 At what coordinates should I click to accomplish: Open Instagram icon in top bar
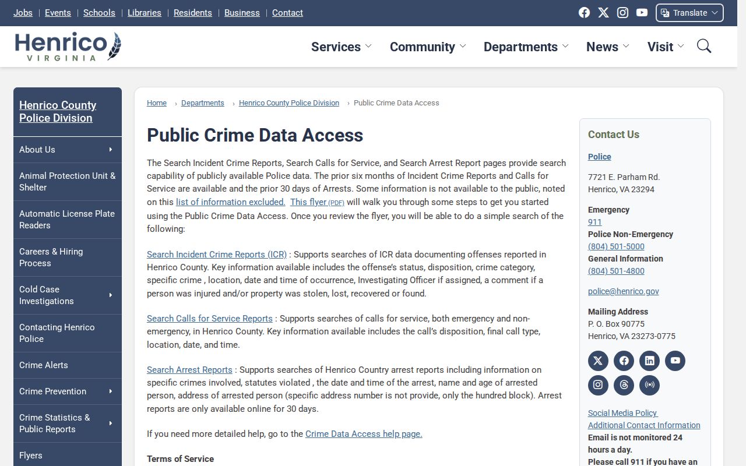point(622,13)
